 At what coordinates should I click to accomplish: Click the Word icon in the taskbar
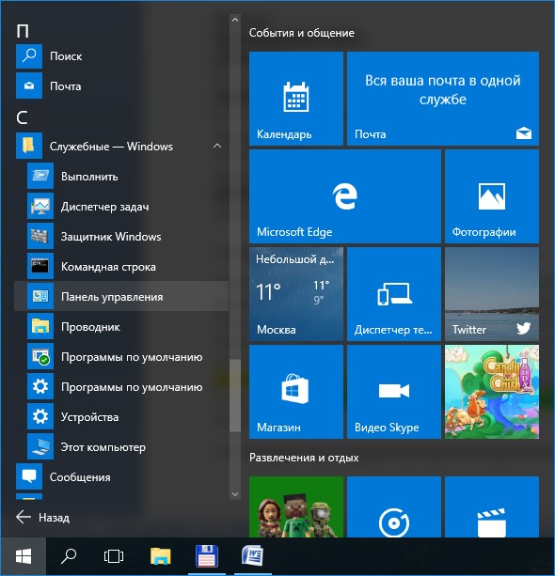pyautogui.click(x=252, y=556)
